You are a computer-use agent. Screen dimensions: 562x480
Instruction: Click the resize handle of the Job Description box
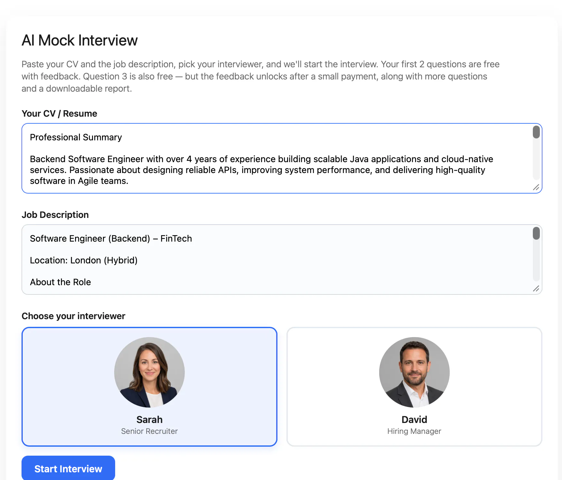coord(536,289)
